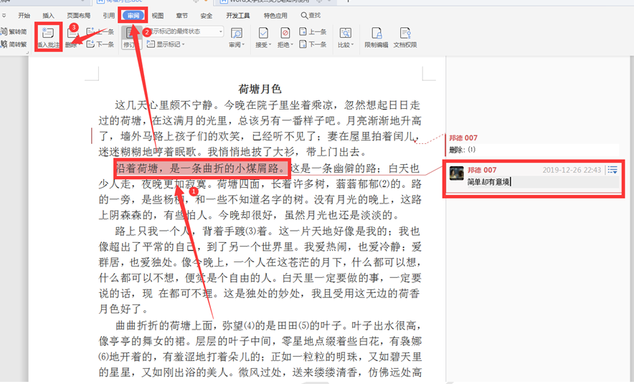
Task: Open the quick access dropdown arrow left of 开始
Action: point(4,15)
